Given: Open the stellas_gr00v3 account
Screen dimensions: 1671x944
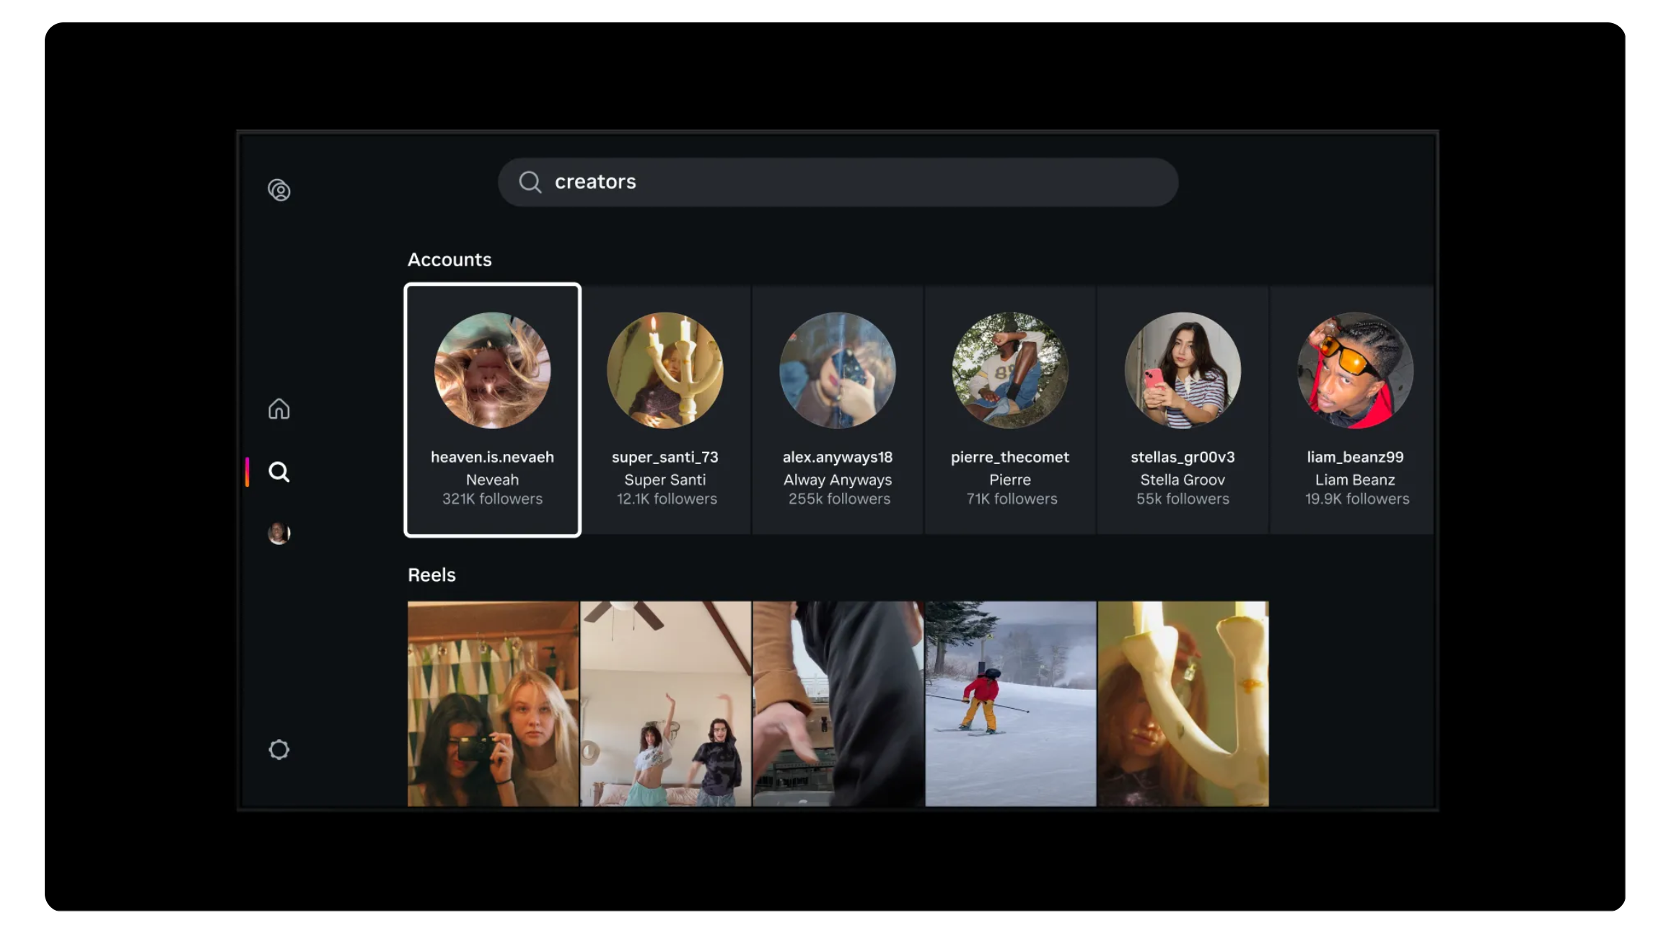Looking at the screenshot, I should [1182, 409].
